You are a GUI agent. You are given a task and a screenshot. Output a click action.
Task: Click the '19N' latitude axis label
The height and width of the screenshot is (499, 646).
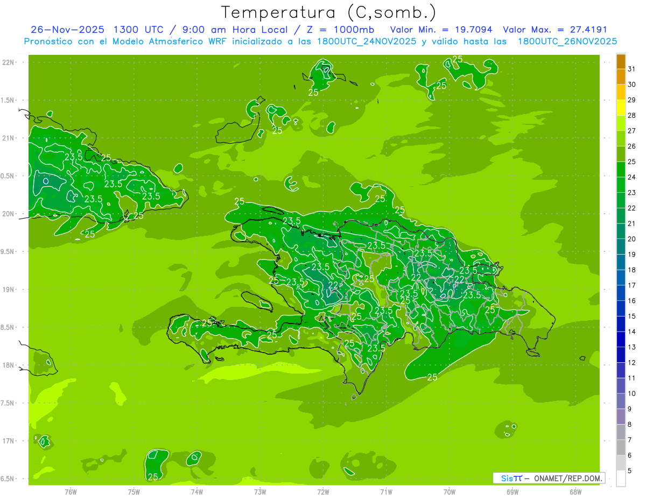click(9, 290)
